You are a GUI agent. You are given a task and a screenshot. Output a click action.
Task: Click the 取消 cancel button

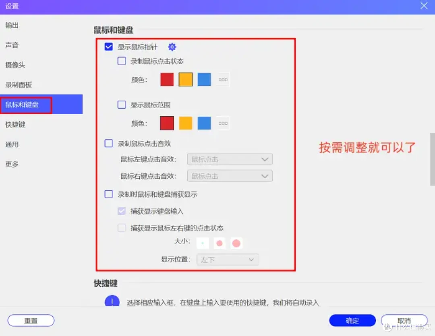point(404,320)
